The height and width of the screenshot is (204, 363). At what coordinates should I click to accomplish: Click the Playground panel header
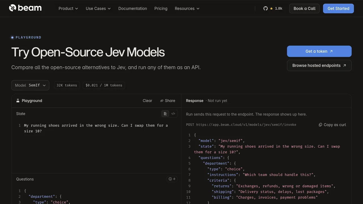29,101
